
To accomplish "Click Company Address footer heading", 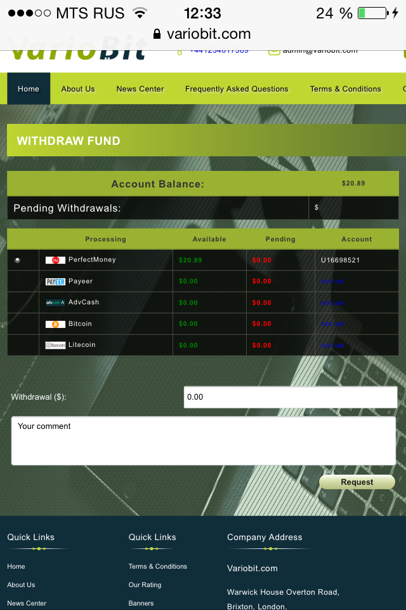I will tap(265, 538).
